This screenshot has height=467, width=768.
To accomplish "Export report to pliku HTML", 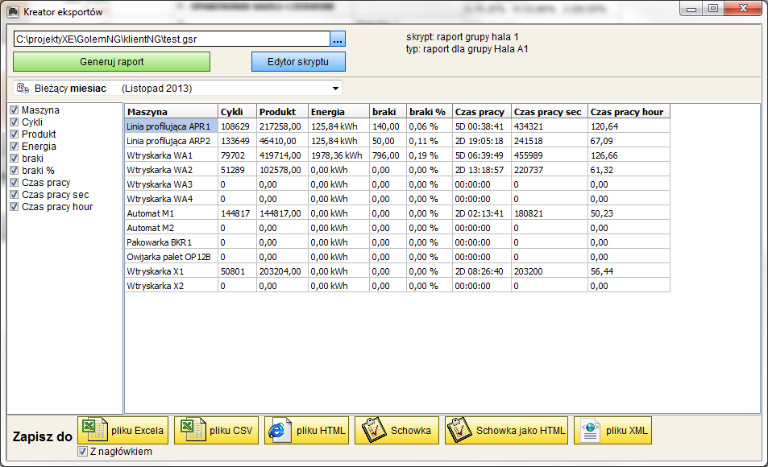I will coord(306,430).
